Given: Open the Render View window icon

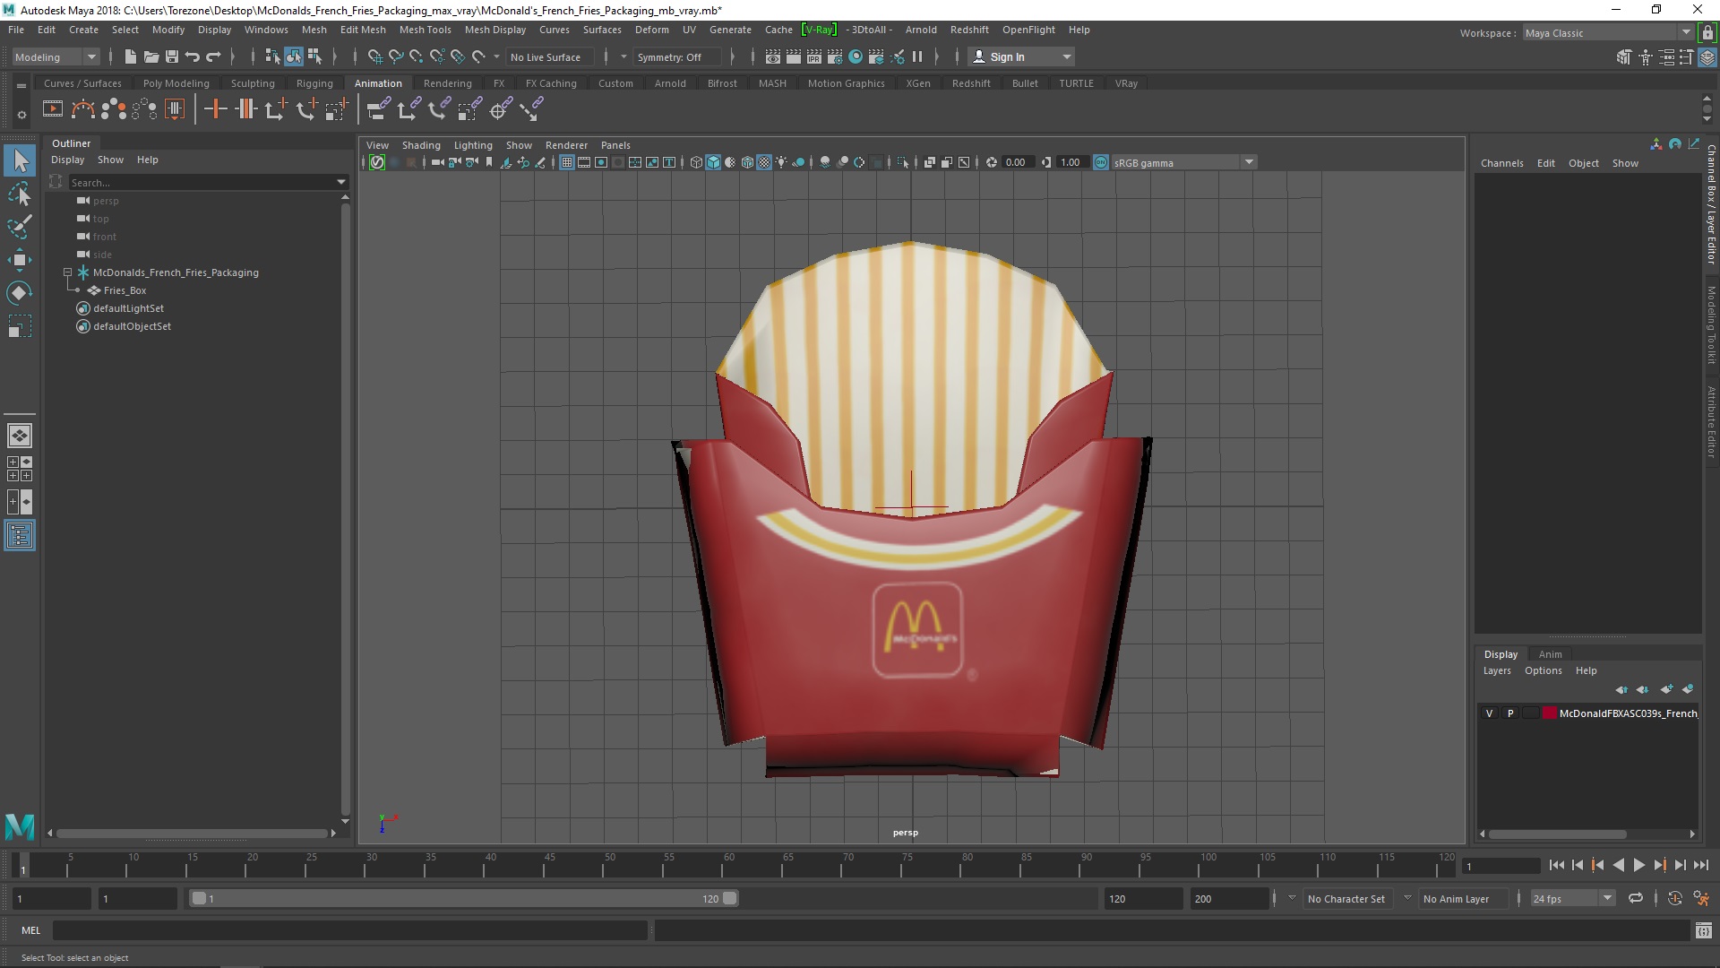Looking at the screenshot, I should [773, 56].
